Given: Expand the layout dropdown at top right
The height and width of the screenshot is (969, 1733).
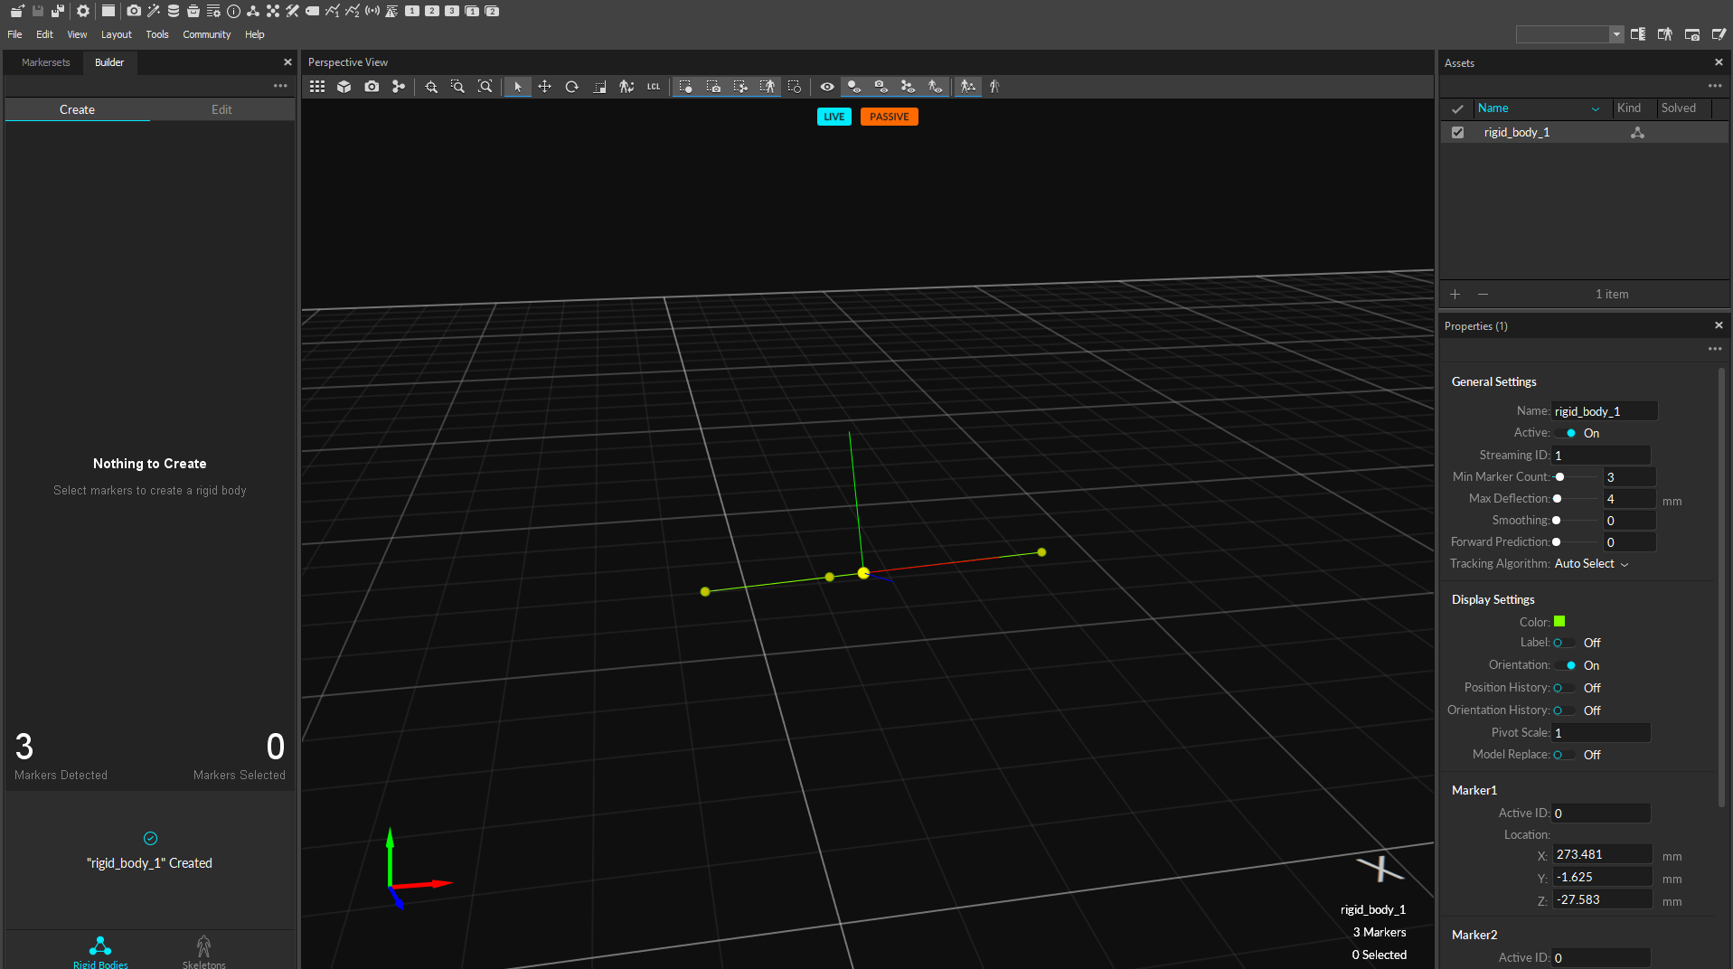Looking at the screenshot, I should point(1615,34).
